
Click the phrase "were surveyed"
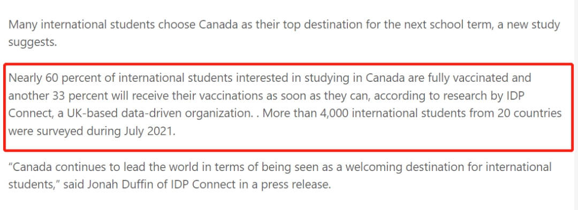[46, 131]
